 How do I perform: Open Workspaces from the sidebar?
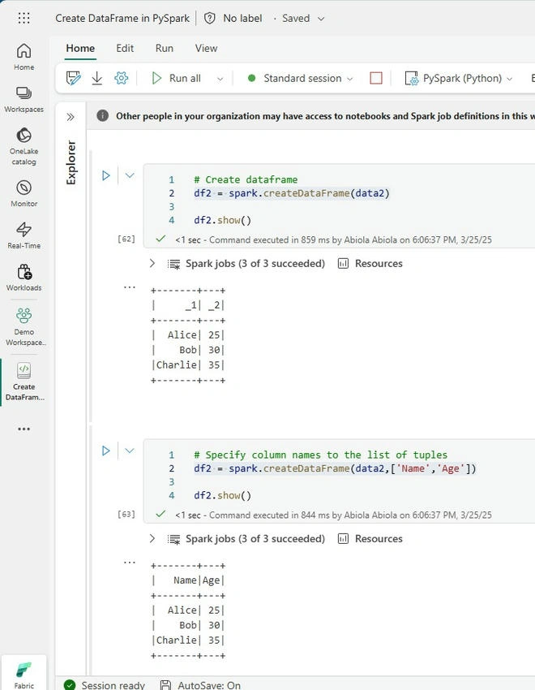(x=24, y=100)
